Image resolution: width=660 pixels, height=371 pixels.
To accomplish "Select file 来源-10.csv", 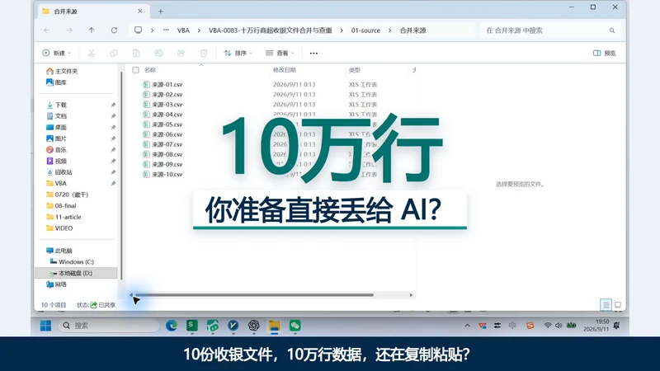I will tap(167, 174).
